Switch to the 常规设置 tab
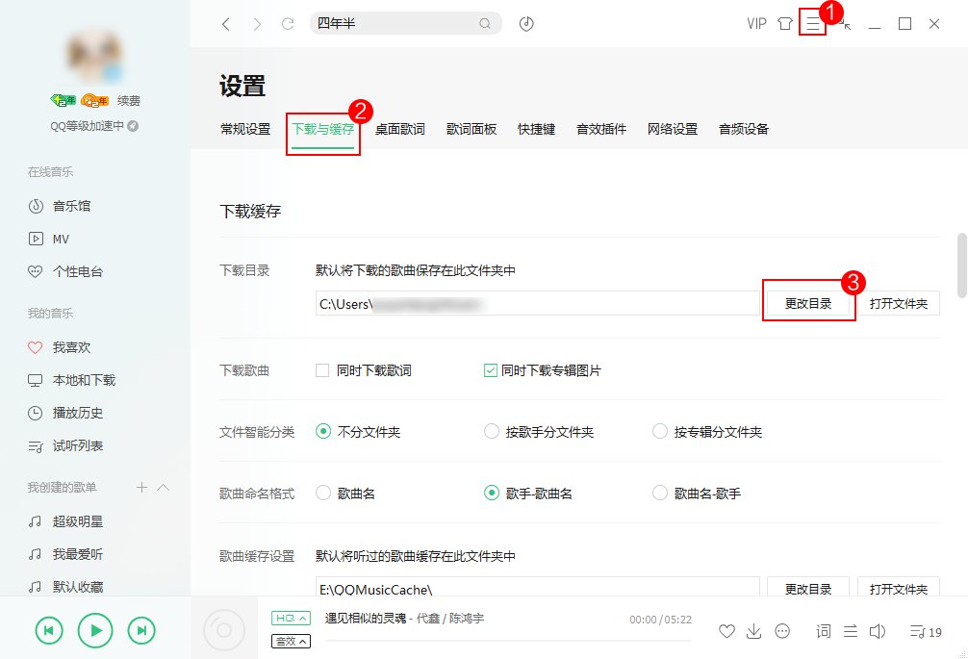This screenshot has width=968, height=659. 245,128
